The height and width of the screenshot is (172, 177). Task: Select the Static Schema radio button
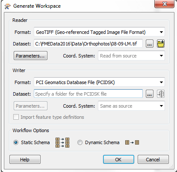(x=16, y=142)
